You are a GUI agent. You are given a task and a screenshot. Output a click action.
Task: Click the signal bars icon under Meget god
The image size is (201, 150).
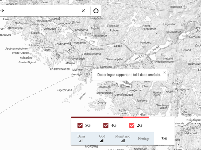pos(123,141)
